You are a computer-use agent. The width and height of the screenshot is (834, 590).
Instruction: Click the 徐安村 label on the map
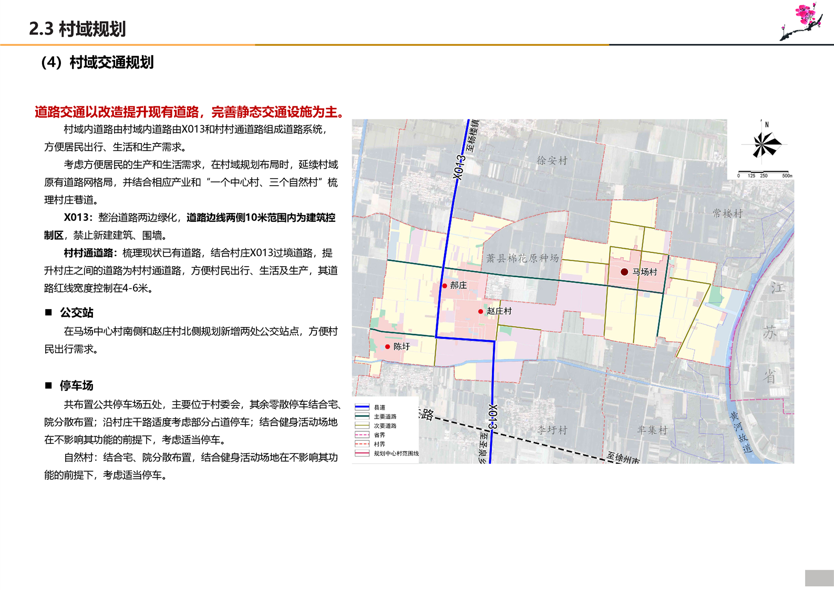pyautogui.click(x=552, y=161)
